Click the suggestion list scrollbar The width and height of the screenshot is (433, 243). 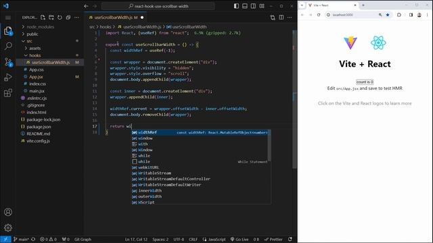point(269,146)
